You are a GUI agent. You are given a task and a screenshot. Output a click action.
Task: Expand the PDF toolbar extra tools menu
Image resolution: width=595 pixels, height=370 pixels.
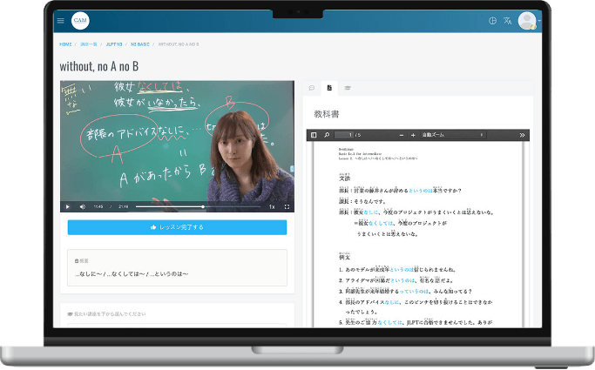pyautogui.click(x=522, y=135)
